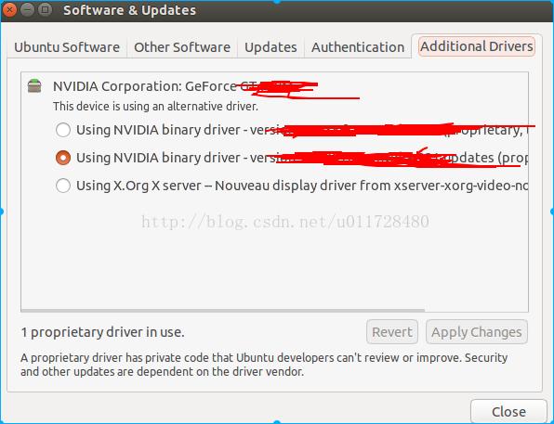Click the NVIDIA Corporation GeForce device heading
This screenshot has width=554, height=424.
(x=186, y=86)
